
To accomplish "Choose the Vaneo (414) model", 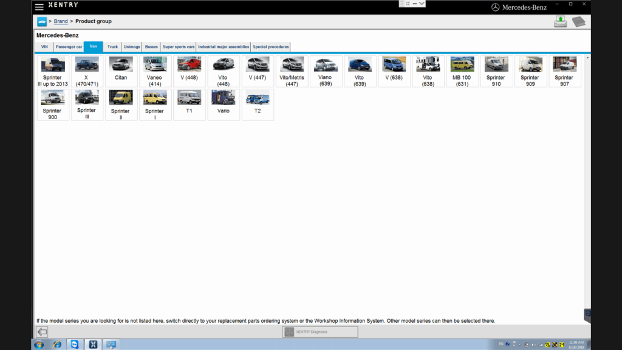I will pos(155,71).
